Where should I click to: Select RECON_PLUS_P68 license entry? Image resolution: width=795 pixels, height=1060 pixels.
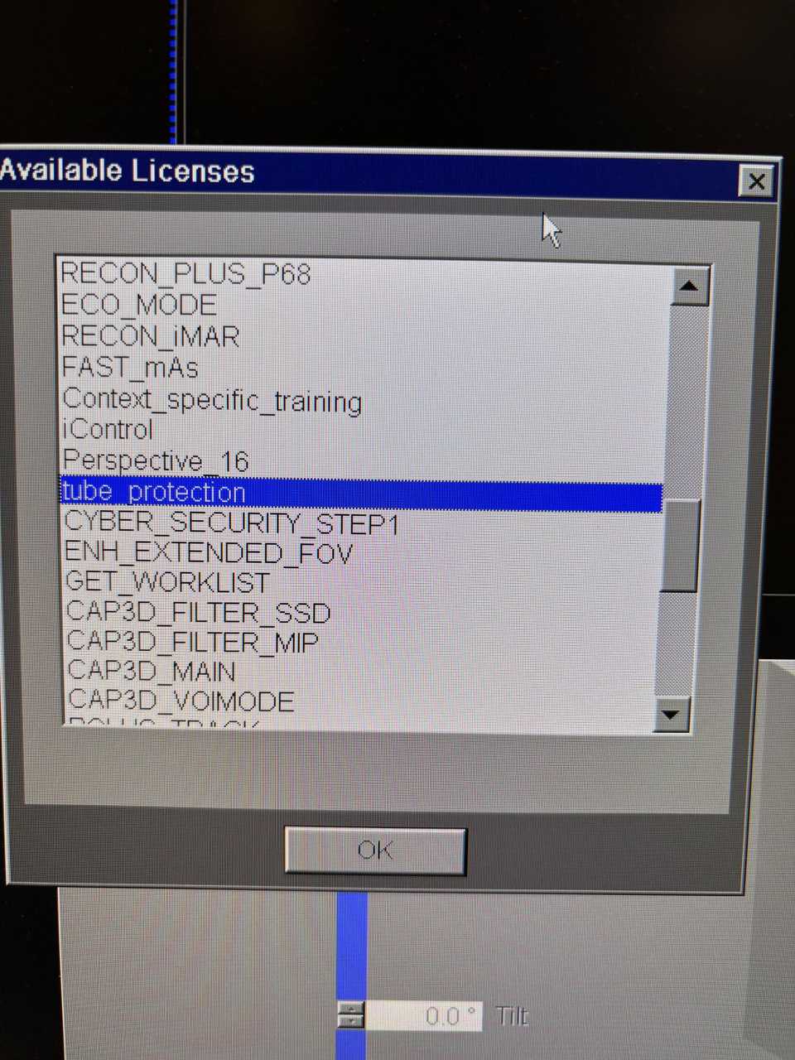tap(185, 273)
